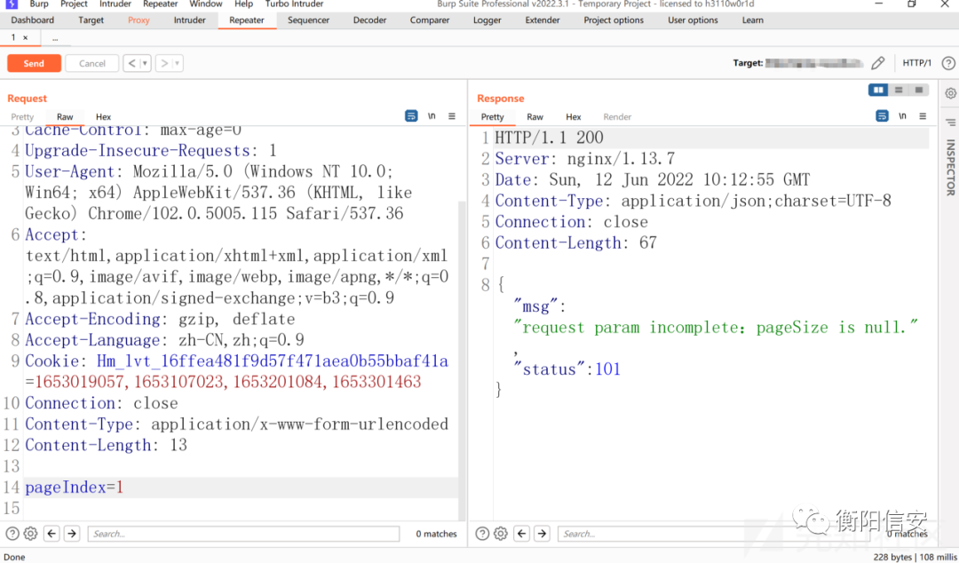The height and width of the screenshot is (563, 959).
Task: Switch Request view to Pretty
Action: coord(22,117)
